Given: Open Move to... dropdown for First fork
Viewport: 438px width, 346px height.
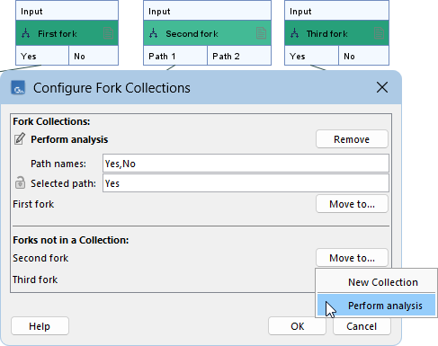Looking at the screenshot, I should point(352,204).
